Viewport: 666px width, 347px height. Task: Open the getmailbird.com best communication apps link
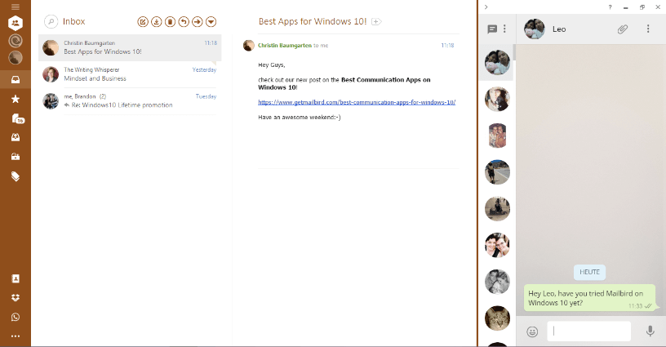click(x=357, y=102)
